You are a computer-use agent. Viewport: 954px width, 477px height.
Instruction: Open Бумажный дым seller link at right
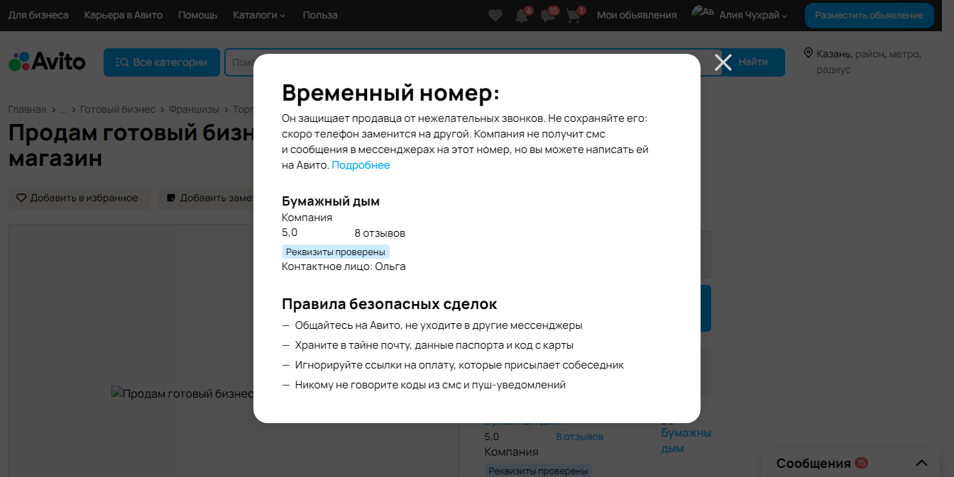[x=686, y=440]
